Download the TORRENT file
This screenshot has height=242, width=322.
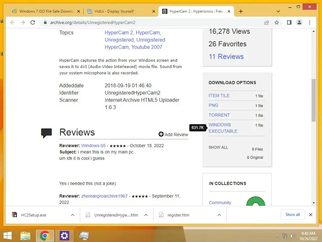point(219,115)
